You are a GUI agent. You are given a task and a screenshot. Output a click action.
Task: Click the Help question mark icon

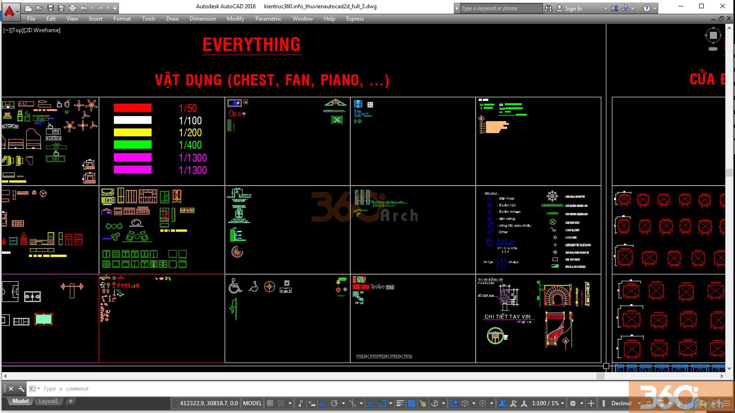coord(647,8)
